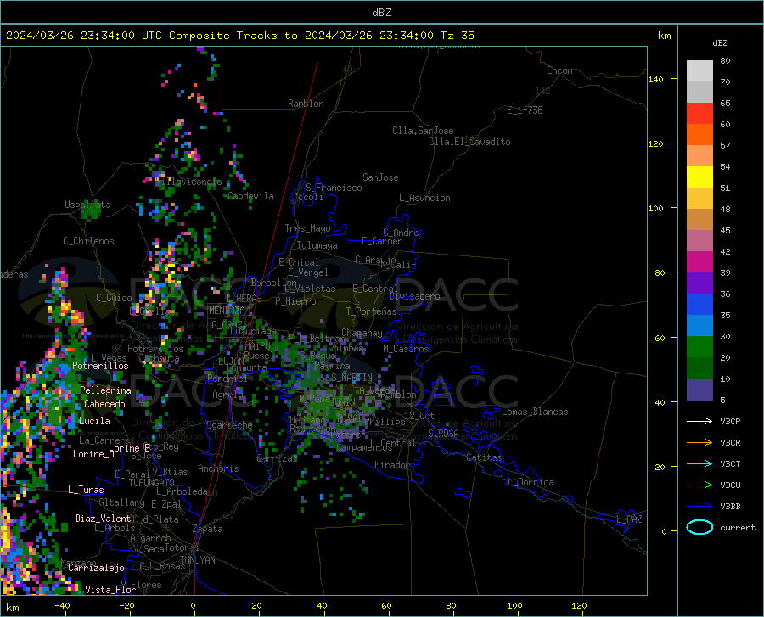Click the Carrizalejo place label
764x617 pixels.
[96, 568]
